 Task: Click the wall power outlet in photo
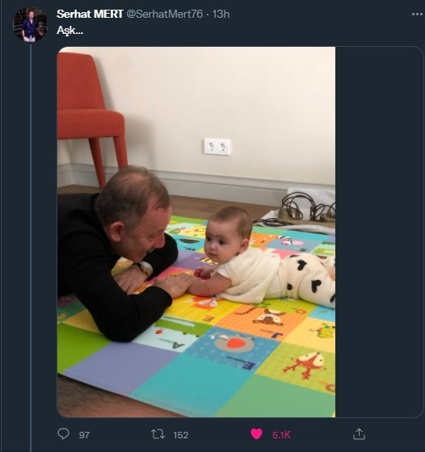[x=217, y=146]
